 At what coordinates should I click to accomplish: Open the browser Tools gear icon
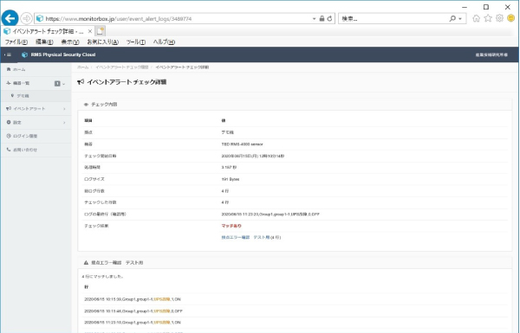click(x=499, y=18)
